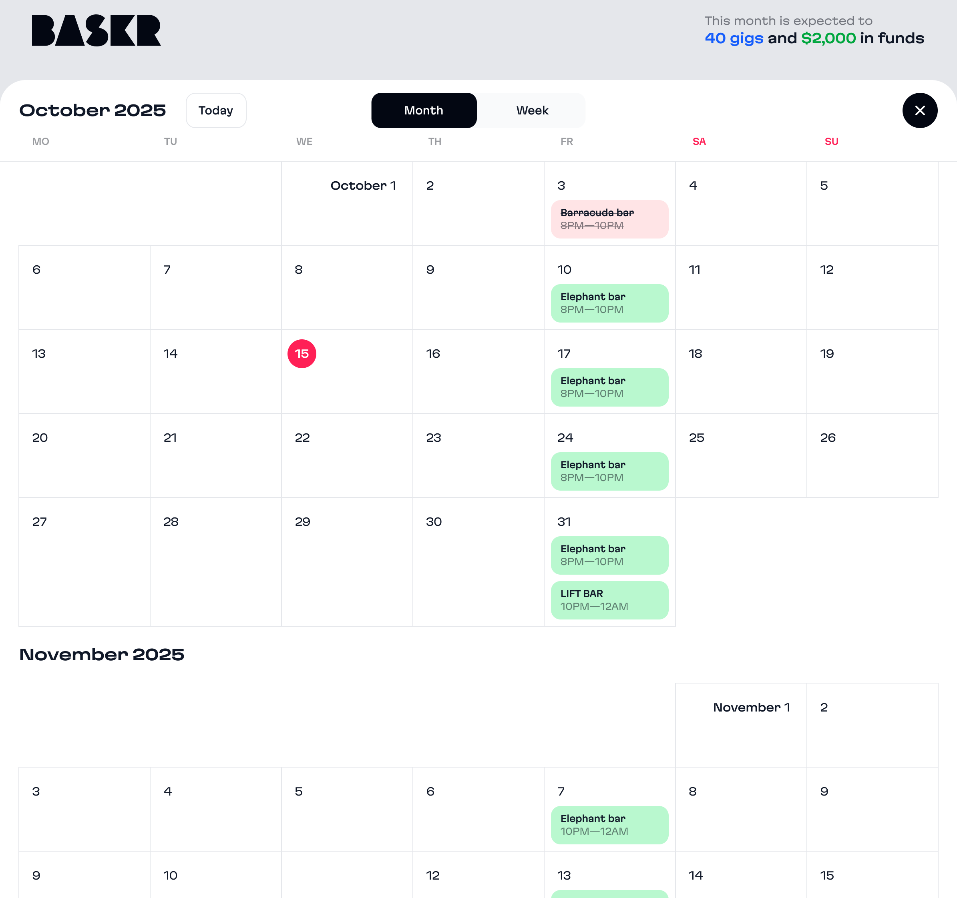
Task: Click the 40 gigs link
Action: coord(734,38)
